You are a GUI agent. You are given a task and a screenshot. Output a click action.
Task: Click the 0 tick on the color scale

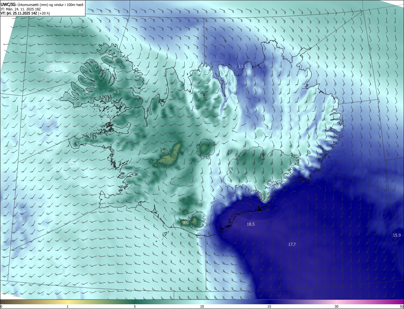(1, 306)
